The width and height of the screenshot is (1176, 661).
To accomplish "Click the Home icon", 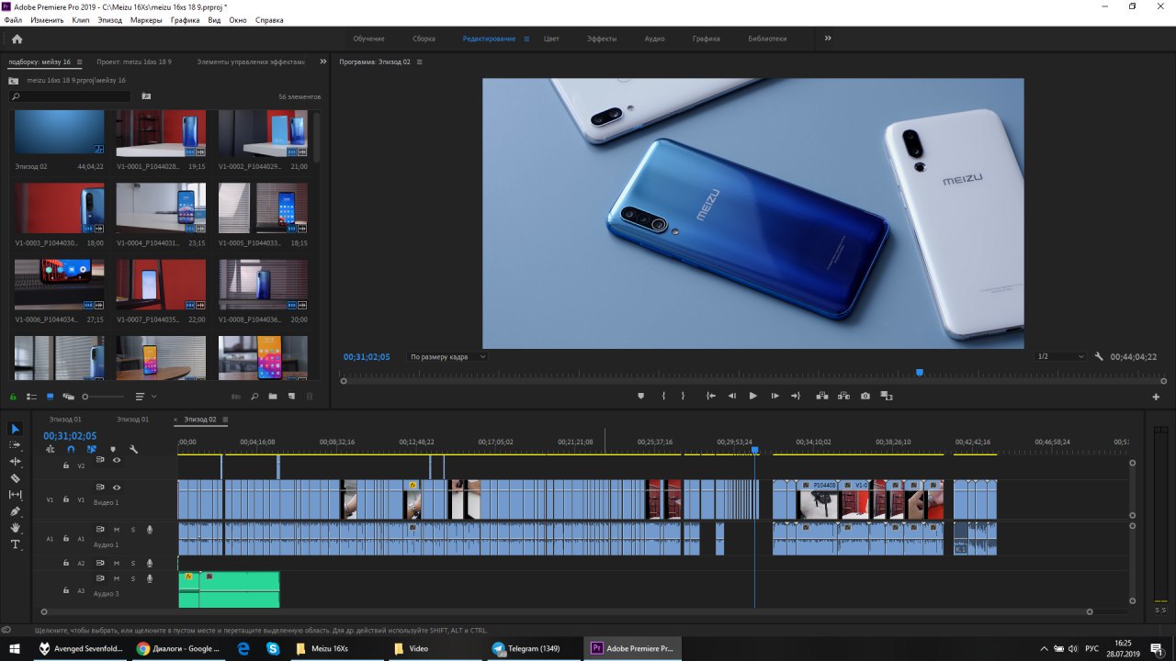I will [x=17, y=39].
